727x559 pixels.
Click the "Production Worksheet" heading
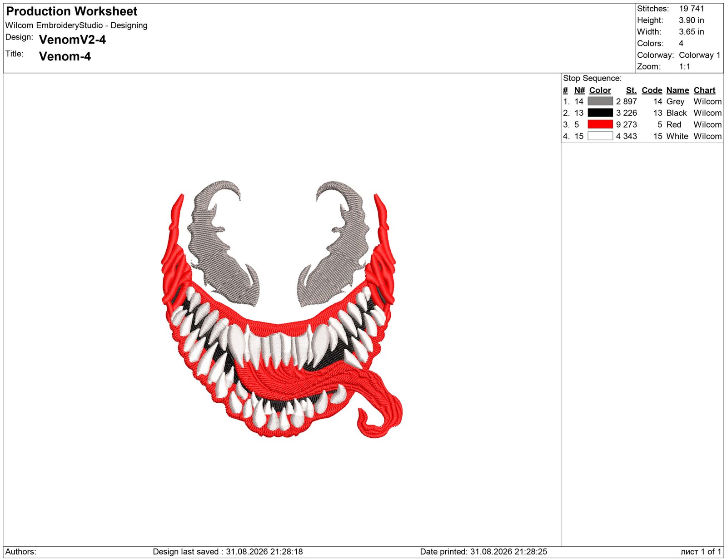pyautogui.click(x=72, y=11)
